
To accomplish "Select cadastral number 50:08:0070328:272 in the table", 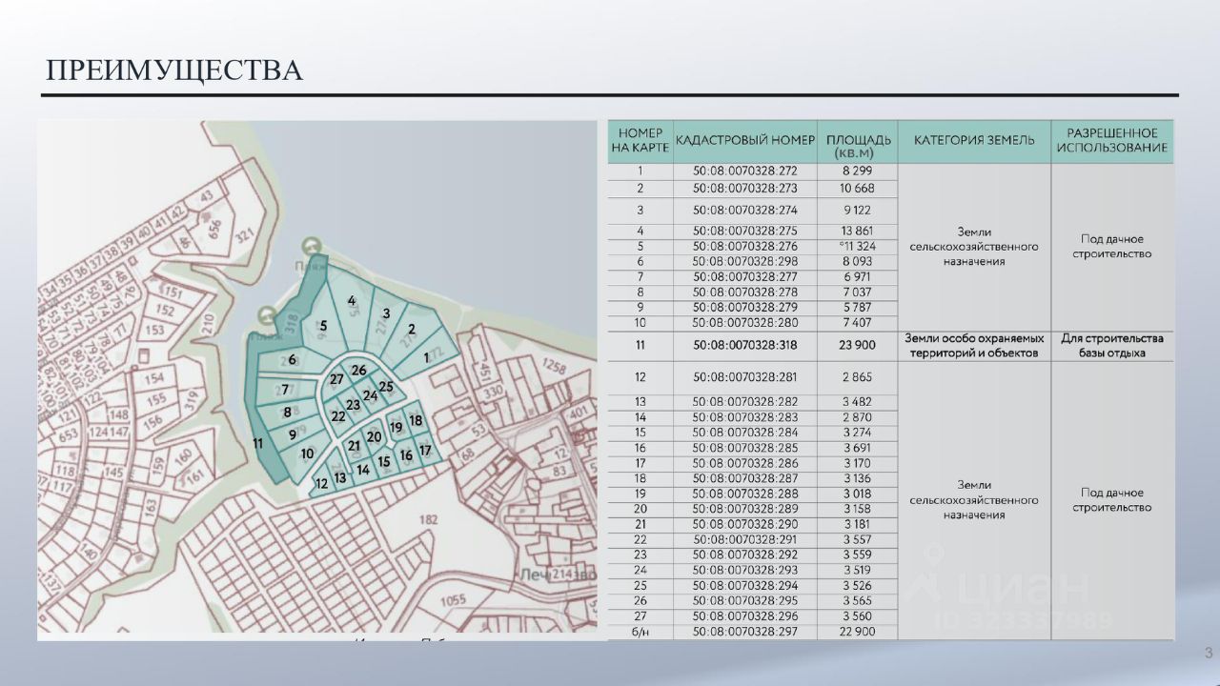I will point(744,171).
